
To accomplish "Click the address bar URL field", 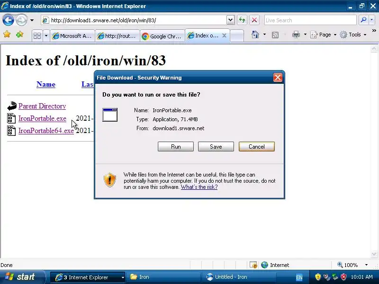I will click(134, 20).
